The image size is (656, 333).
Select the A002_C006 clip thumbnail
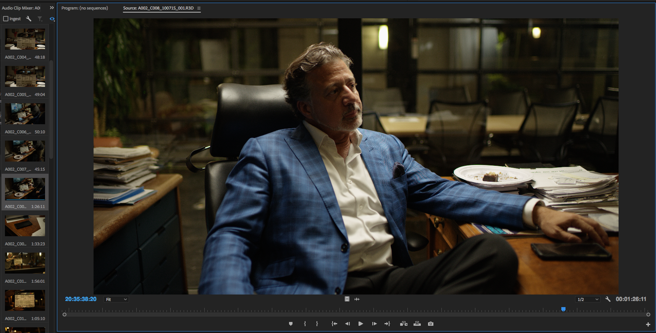25,114
